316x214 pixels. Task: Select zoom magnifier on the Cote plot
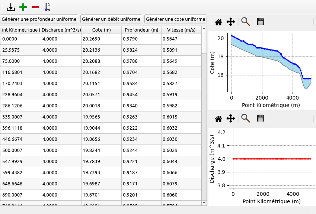[245, 22]
